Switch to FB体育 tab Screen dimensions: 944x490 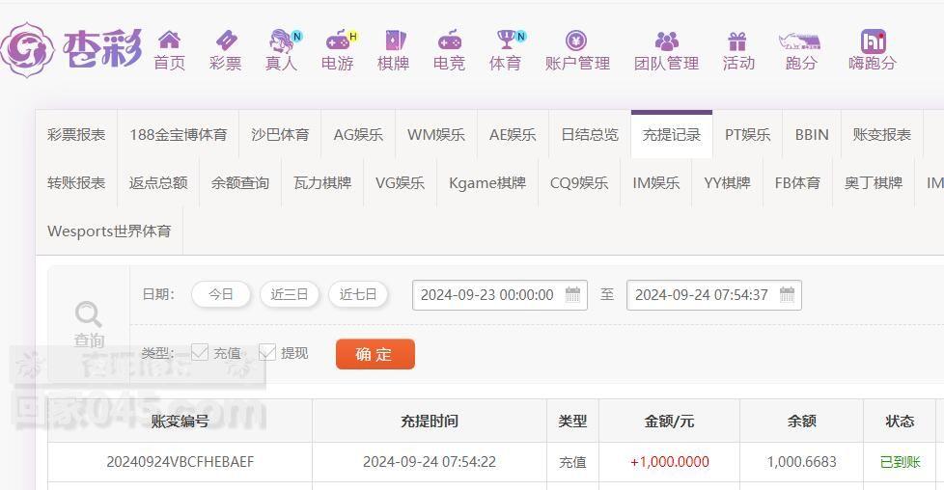[797, 183]
